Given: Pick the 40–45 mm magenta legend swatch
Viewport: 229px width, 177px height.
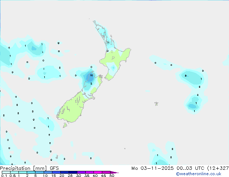Looking at the screenshot, I should (98, 172).
